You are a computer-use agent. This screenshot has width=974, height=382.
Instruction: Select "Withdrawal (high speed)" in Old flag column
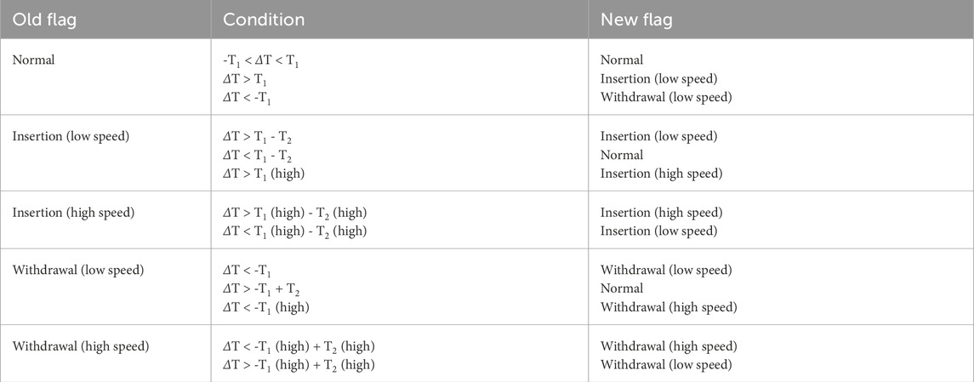tap(81, 346)
